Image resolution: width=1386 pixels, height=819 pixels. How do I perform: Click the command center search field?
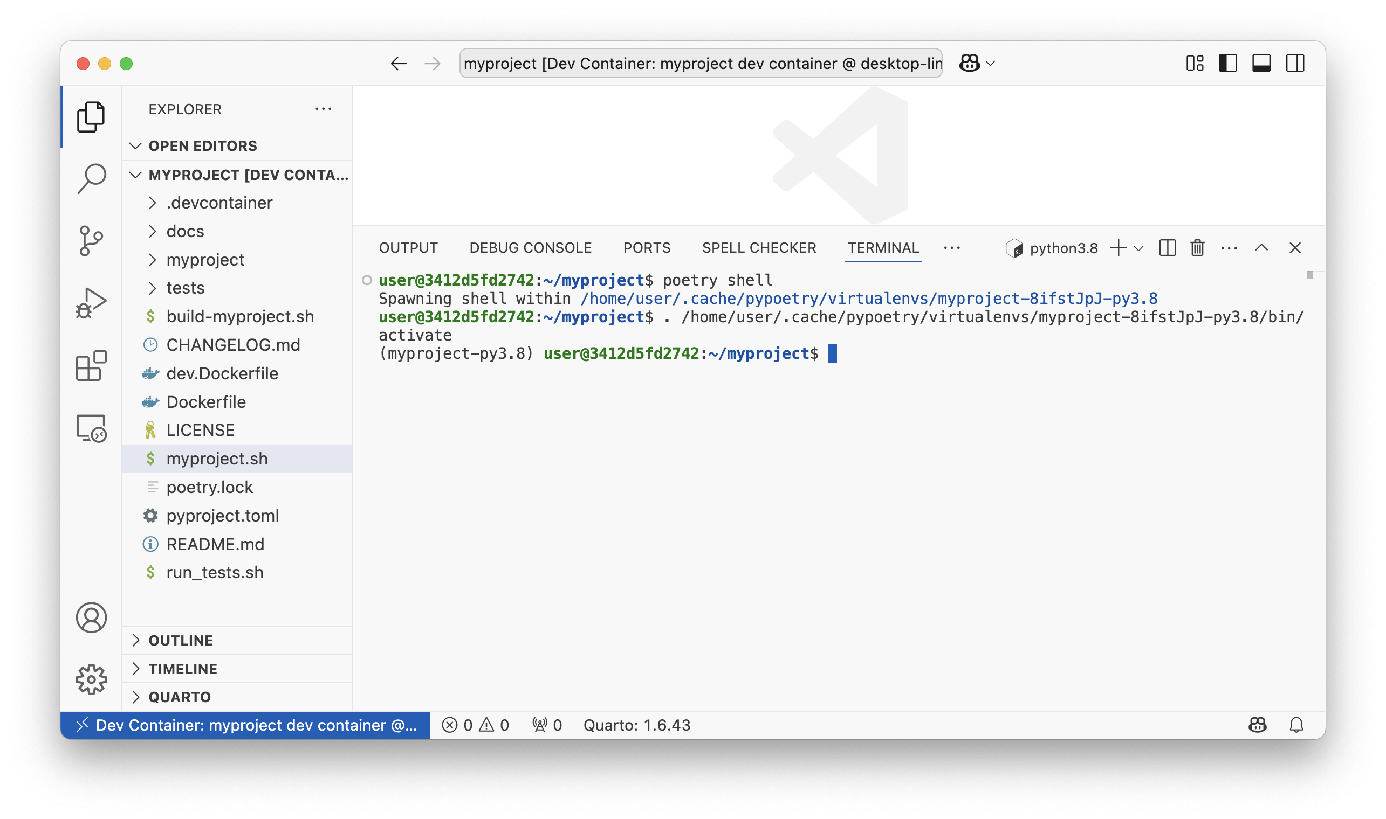click(x=701, y=64)
